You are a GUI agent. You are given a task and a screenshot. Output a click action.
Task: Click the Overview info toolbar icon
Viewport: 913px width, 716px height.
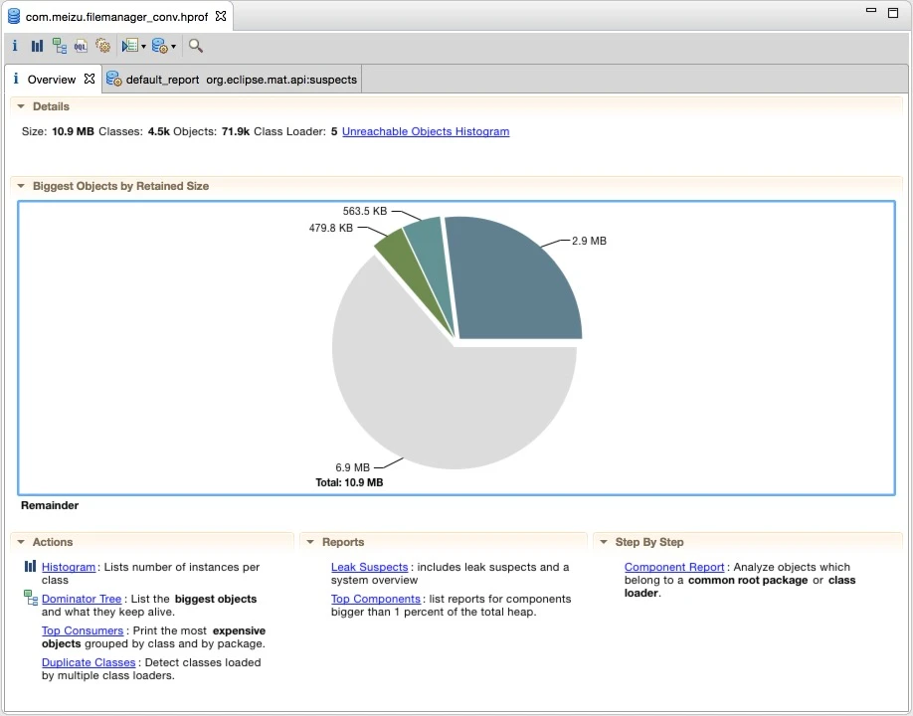click(15, 46)
